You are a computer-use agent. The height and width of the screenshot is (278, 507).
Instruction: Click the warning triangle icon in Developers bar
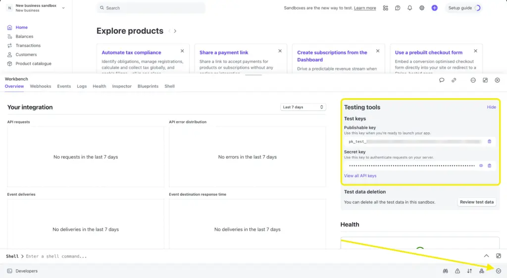click(457, 271)
